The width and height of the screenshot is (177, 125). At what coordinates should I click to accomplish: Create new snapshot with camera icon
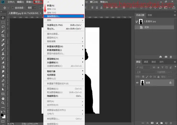coord(166,57)
